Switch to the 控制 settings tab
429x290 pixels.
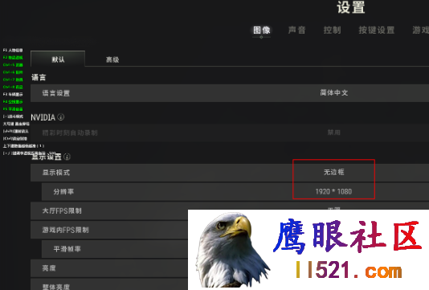click(x=332, y=30)
